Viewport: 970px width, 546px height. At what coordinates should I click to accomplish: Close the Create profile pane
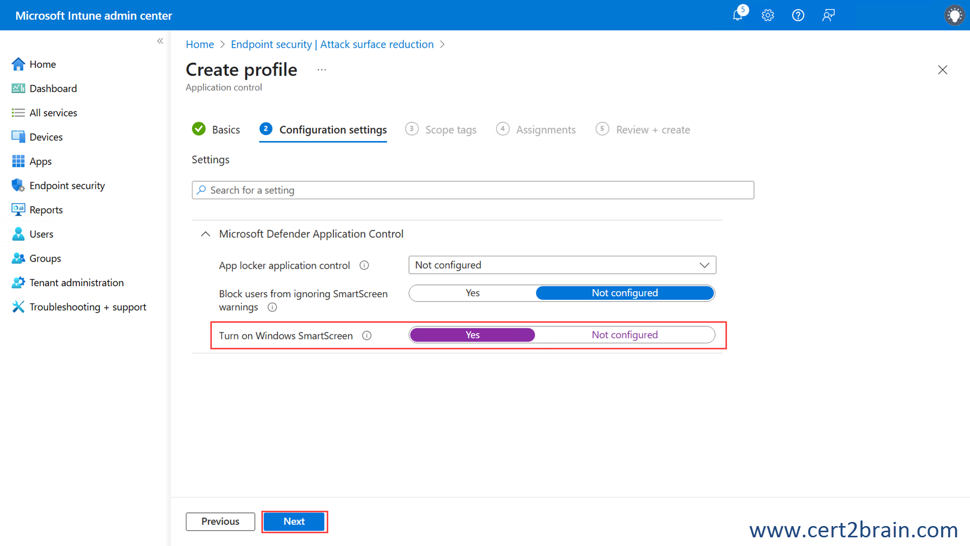click(x=942, y=70)
